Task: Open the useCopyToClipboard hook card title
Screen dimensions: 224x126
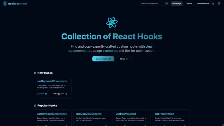Action: pyautogui.click(x=89, y=114)
